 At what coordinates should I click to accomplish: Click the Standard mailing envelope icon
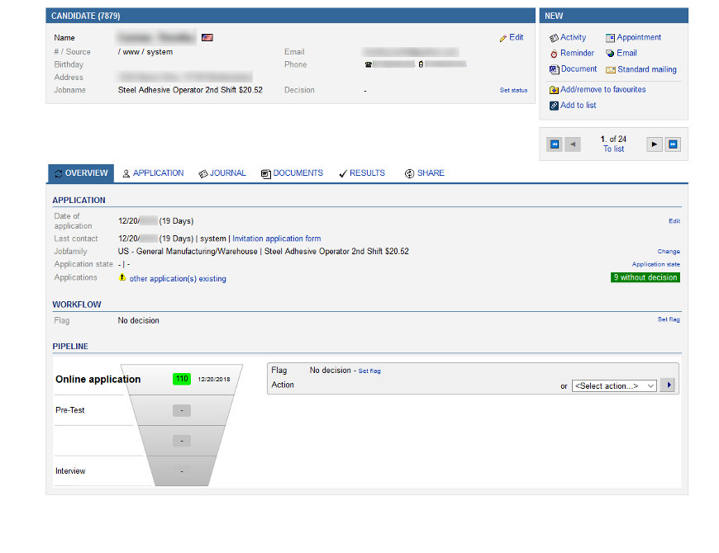tap(611, 70)
